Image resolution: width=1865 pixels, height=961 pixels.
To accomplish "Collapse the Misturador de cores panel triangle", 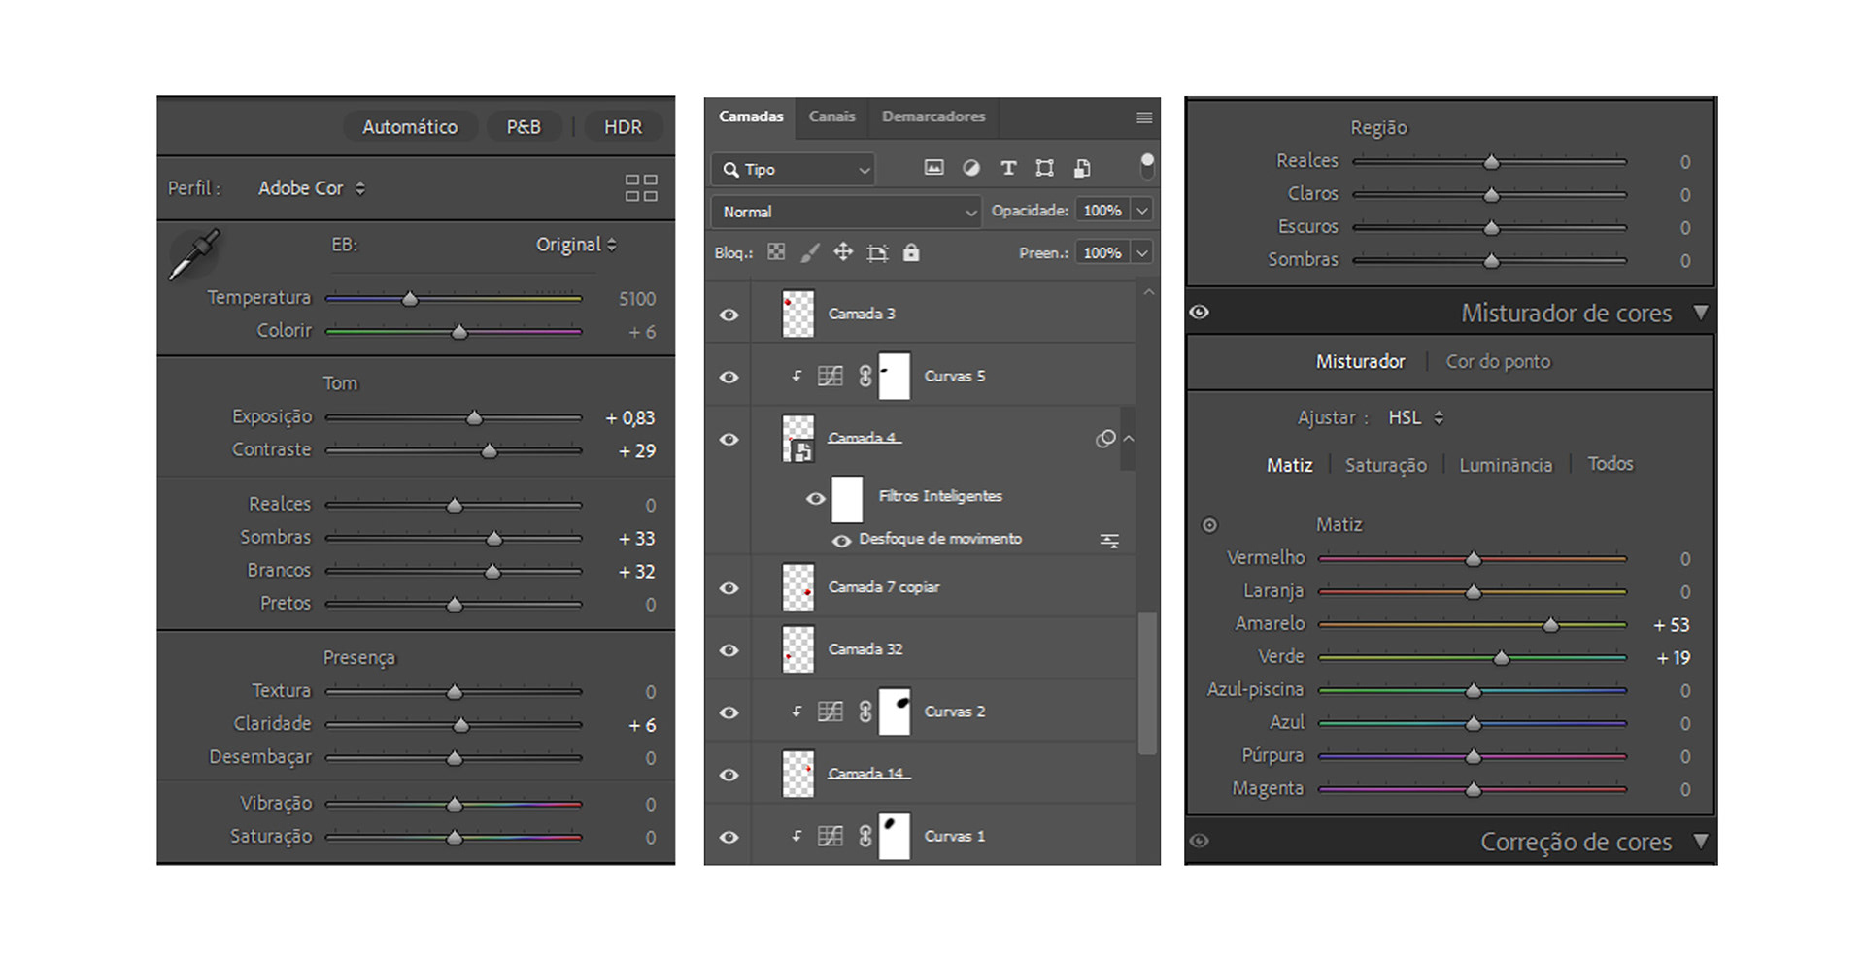I will click(x=1700, y=312).
